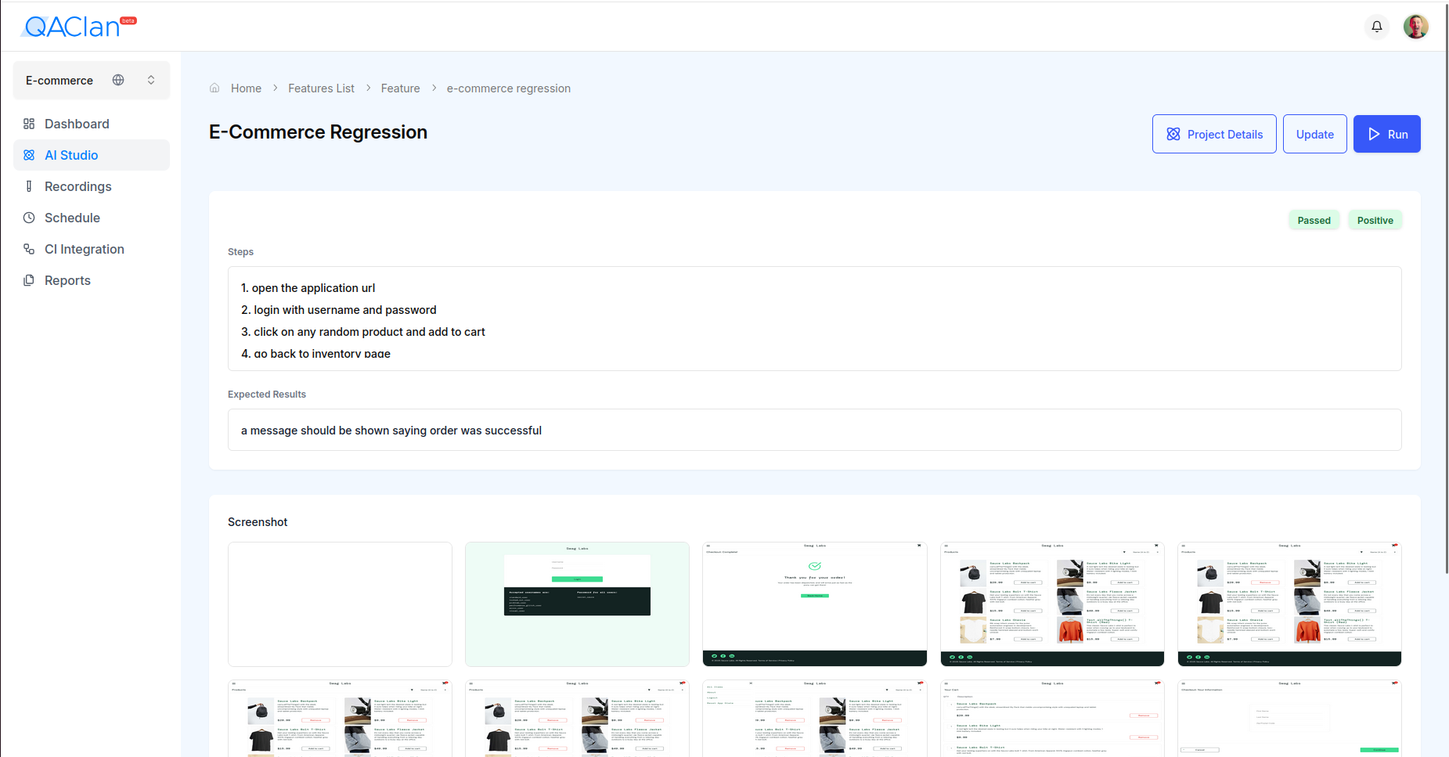1449x757 pixels.
Task: Go to Home breadcrumb link
Action: click(246, 88)
